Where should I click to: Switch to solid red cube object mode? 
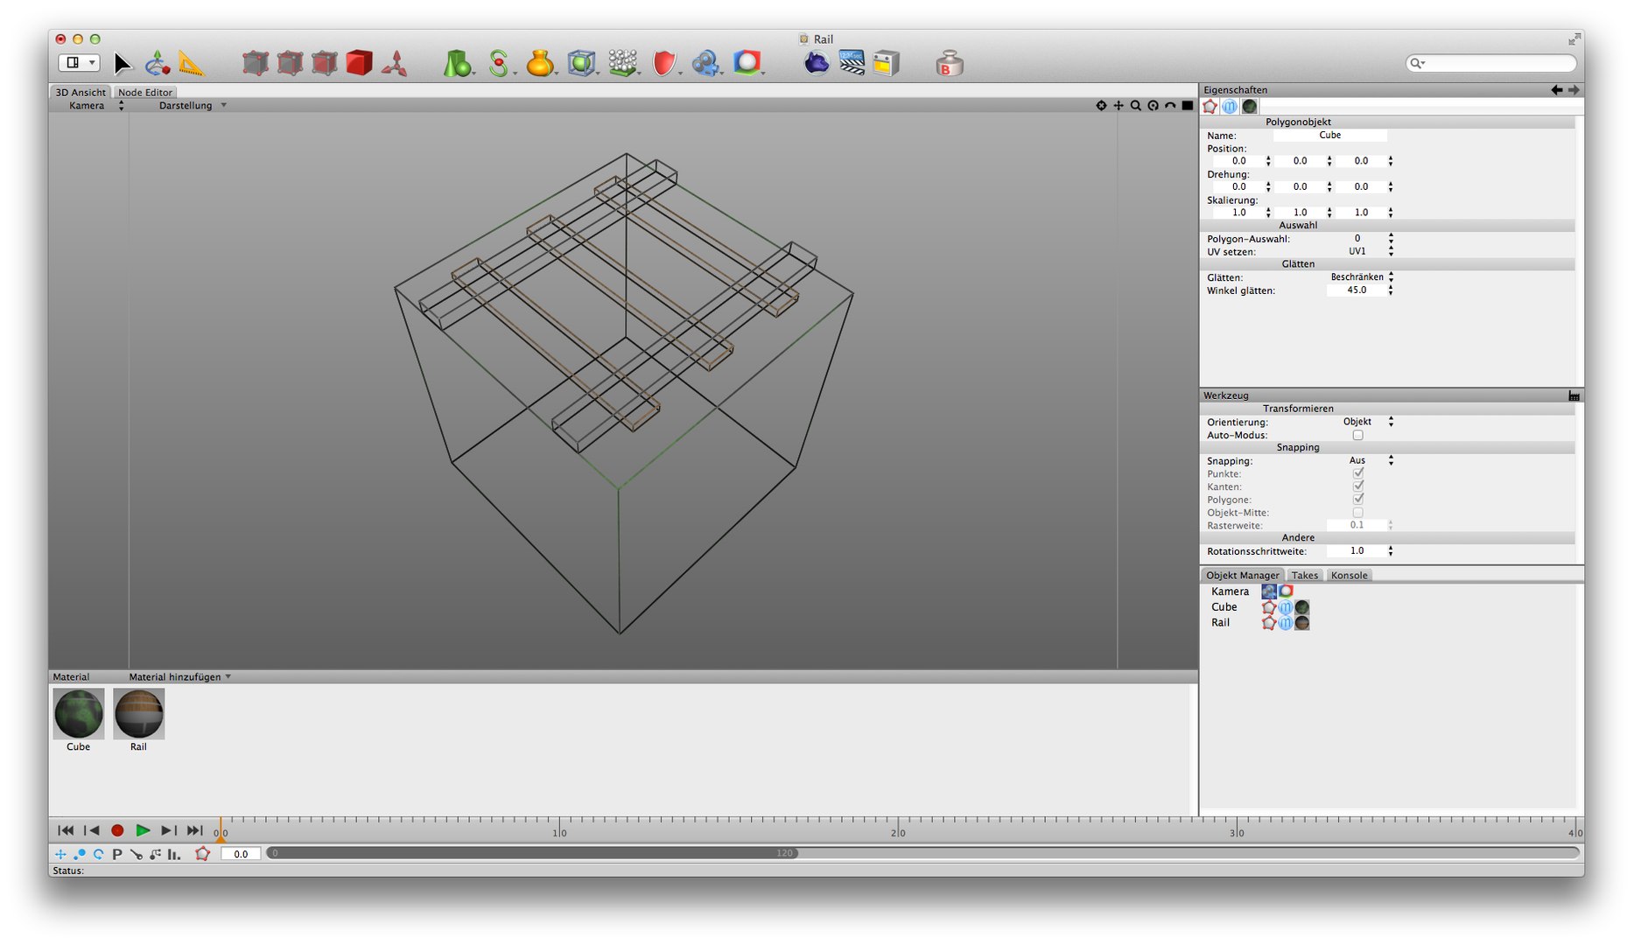(x=359, y=63)
